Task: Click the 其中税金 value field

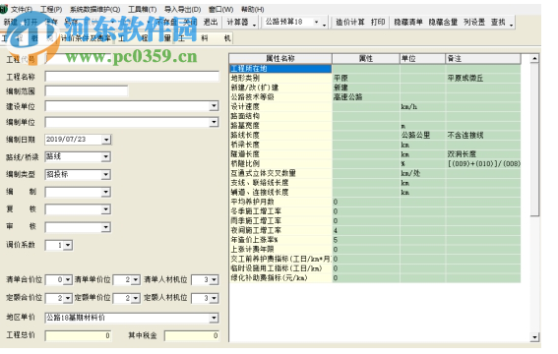Action: click(192, 335)
